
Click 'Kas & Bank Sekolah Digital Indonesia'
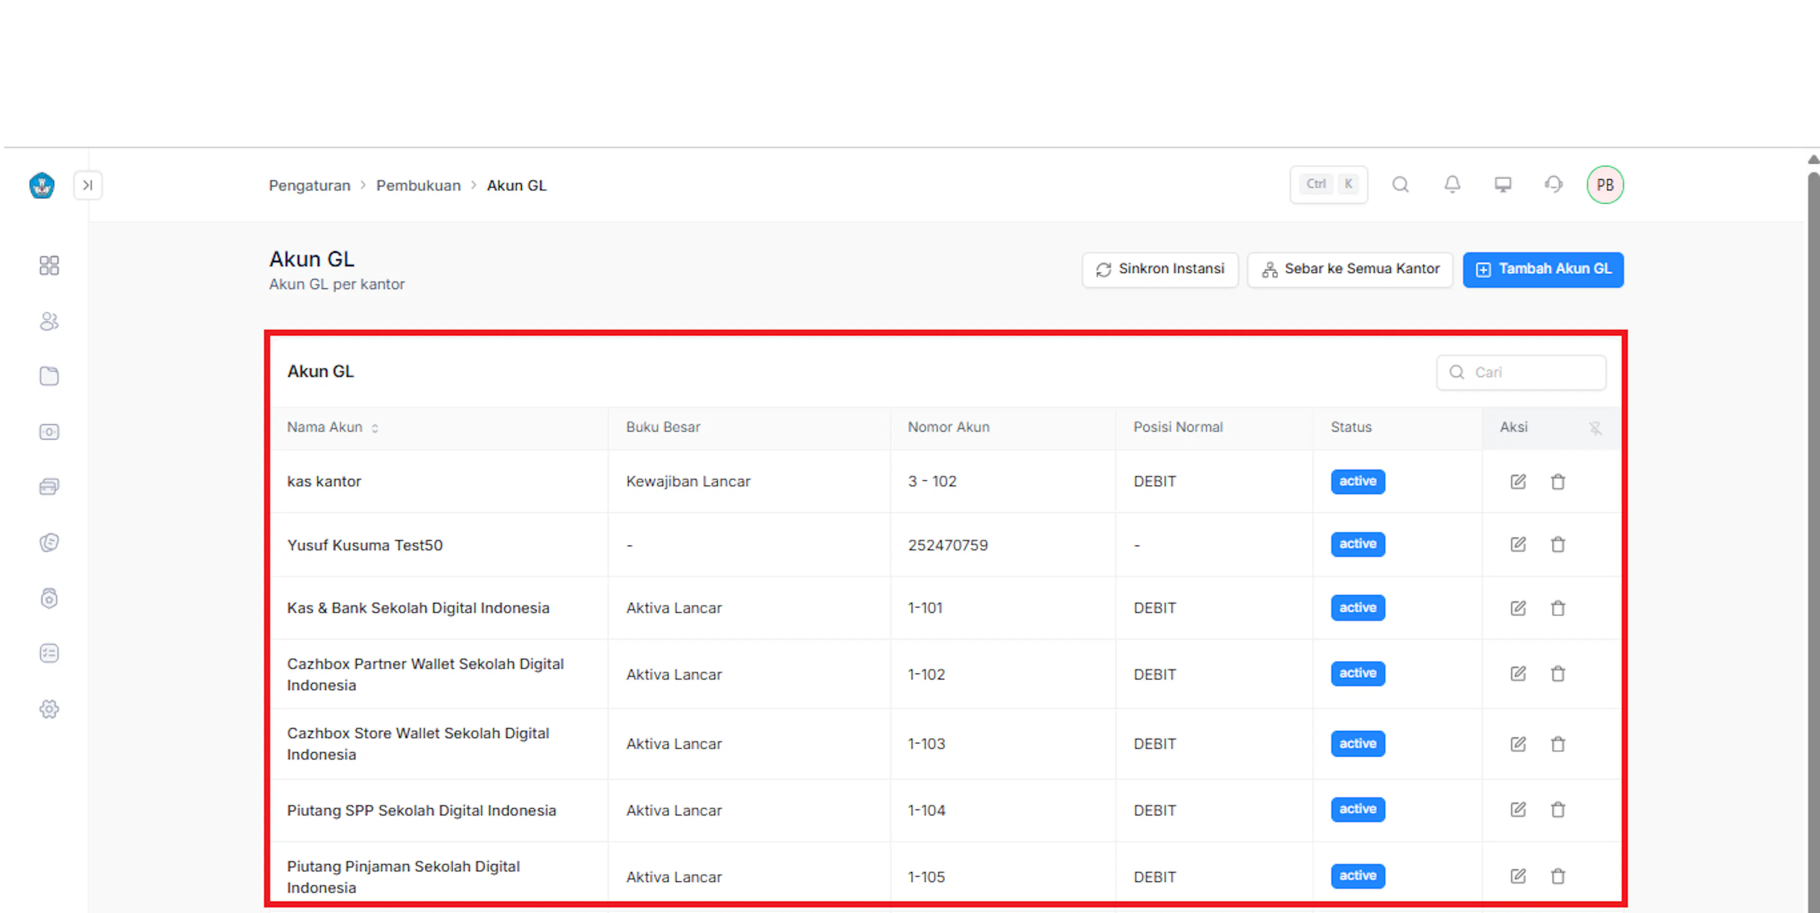click(x=418, y=608)
